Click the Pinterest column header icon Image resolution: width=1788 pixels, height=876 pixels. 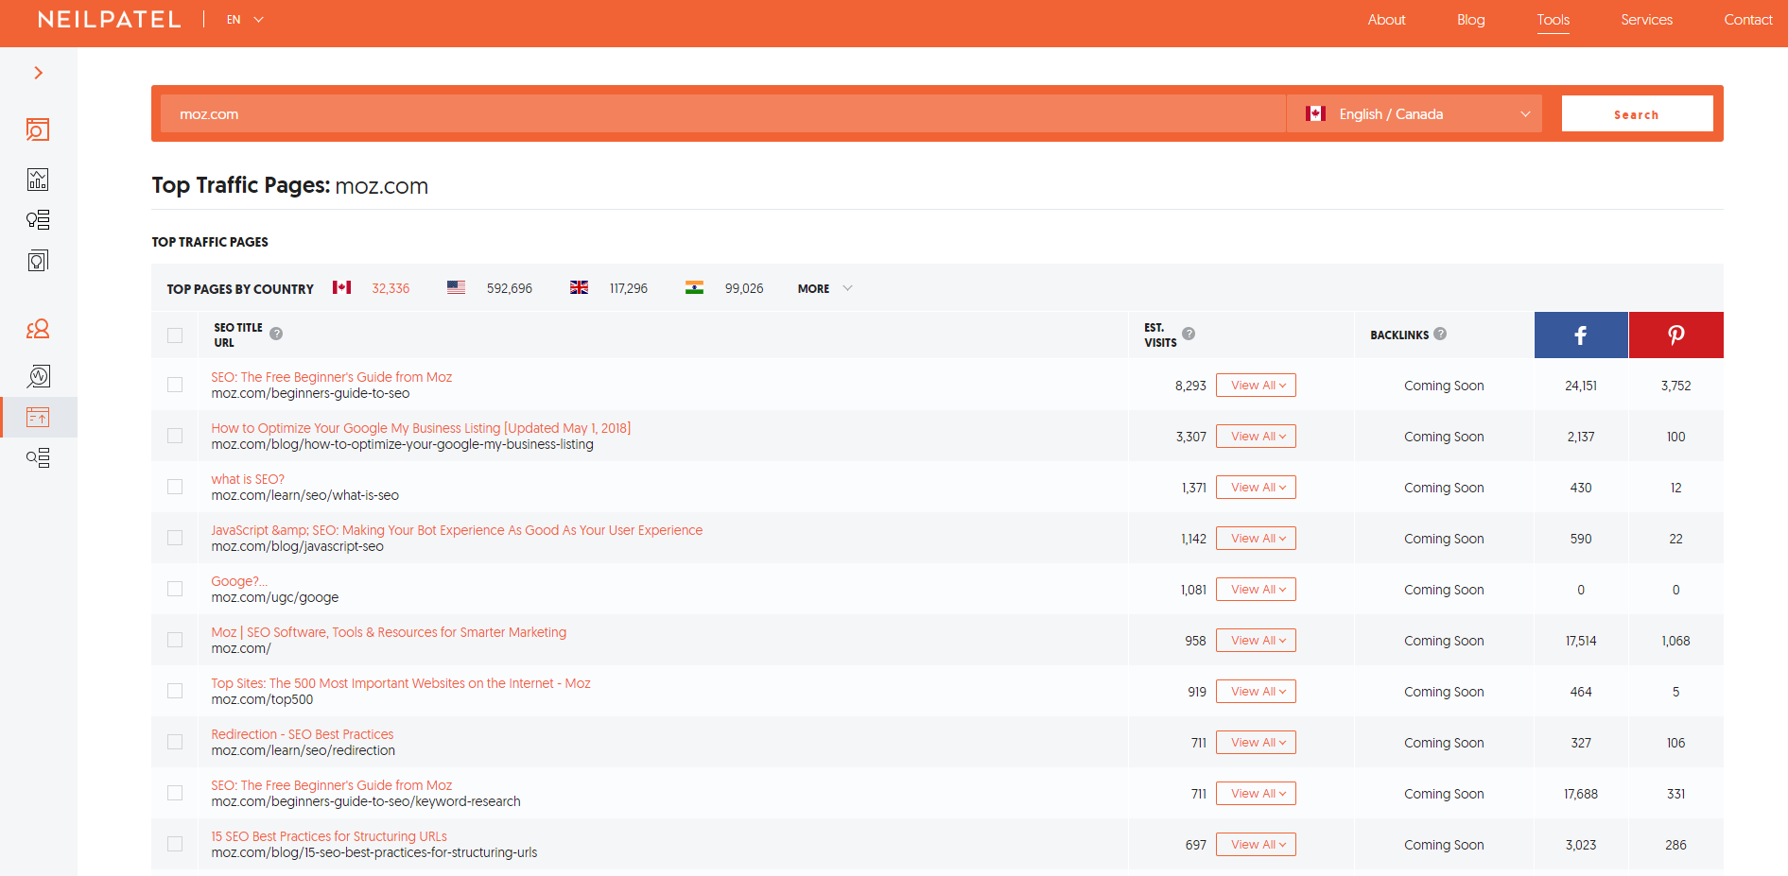(1676, 335)
